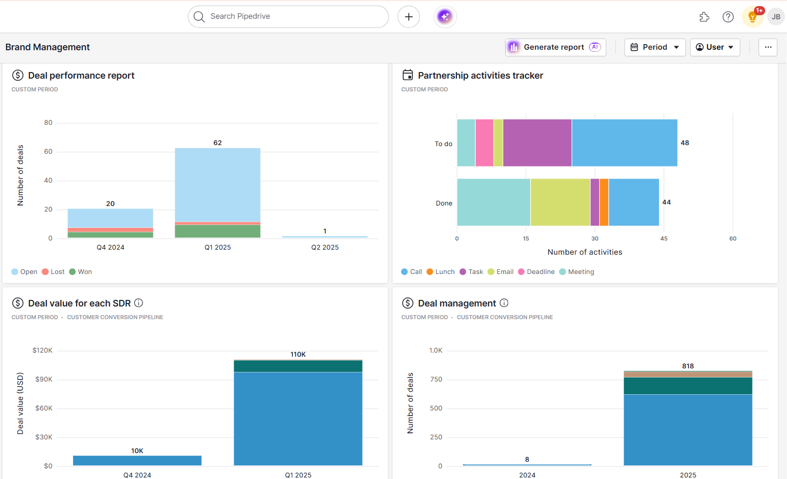This screenshot has width=787, height=479.
Task: Click the info icon beside Deal management
Action: pyautogui.click(x=504, y=303)
